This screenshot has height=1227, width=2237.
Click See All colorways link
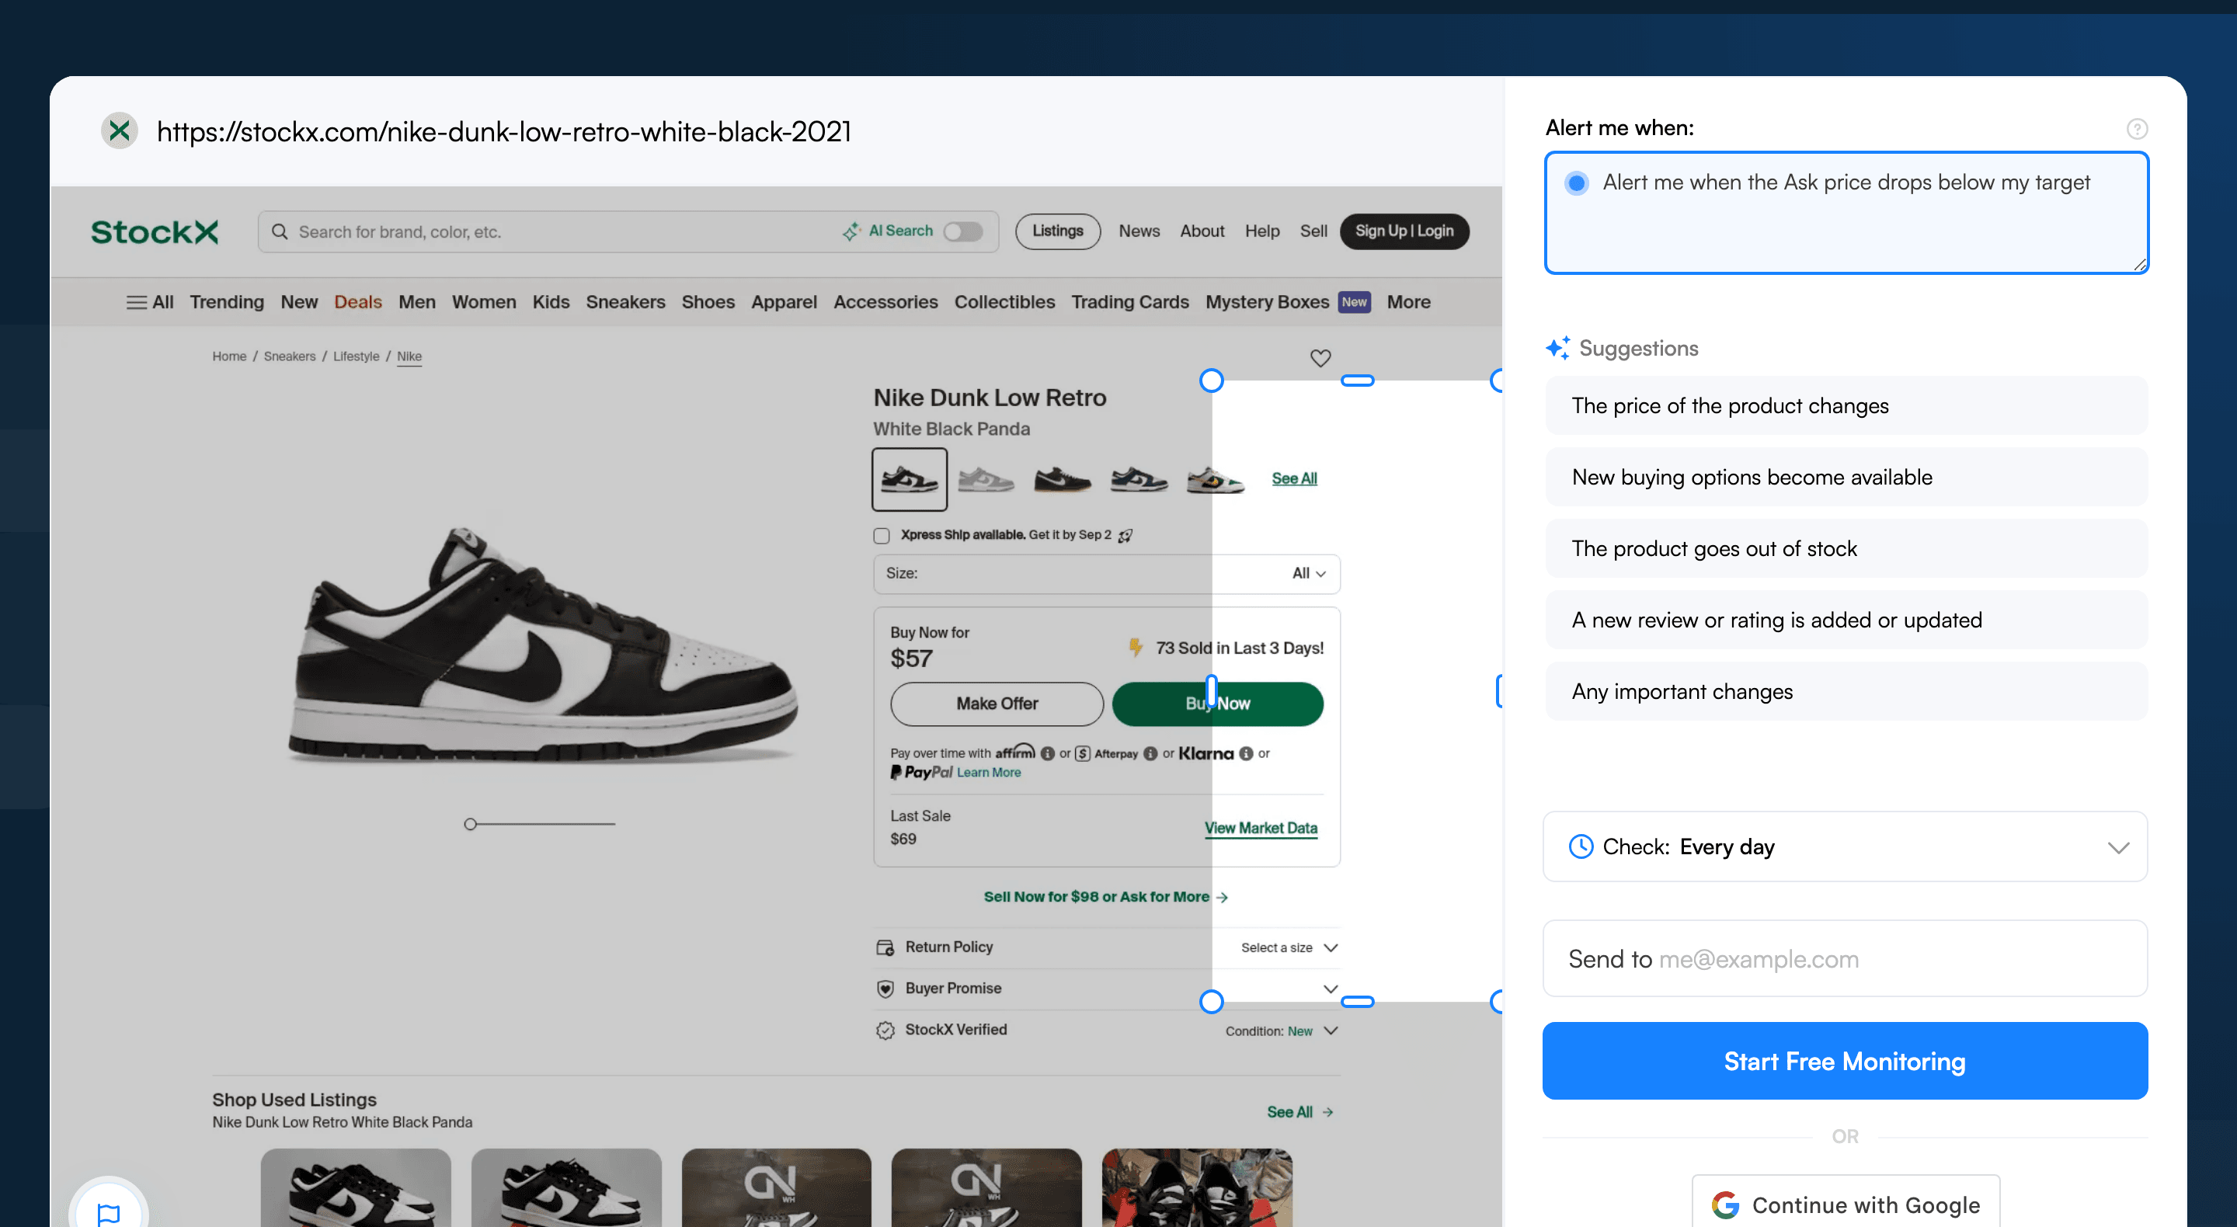pos(1294,479)
